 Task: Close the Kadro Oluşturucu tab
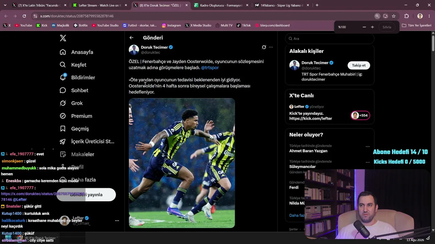point(247,5)
